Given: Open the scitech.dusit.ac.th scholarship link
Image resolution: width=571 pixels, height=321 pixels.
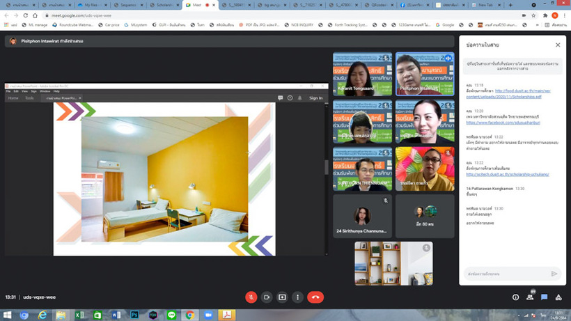Looking at the screenshot, I should coord(508,174).
